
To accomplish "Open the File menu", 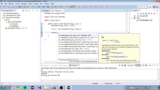I will 2,4.
